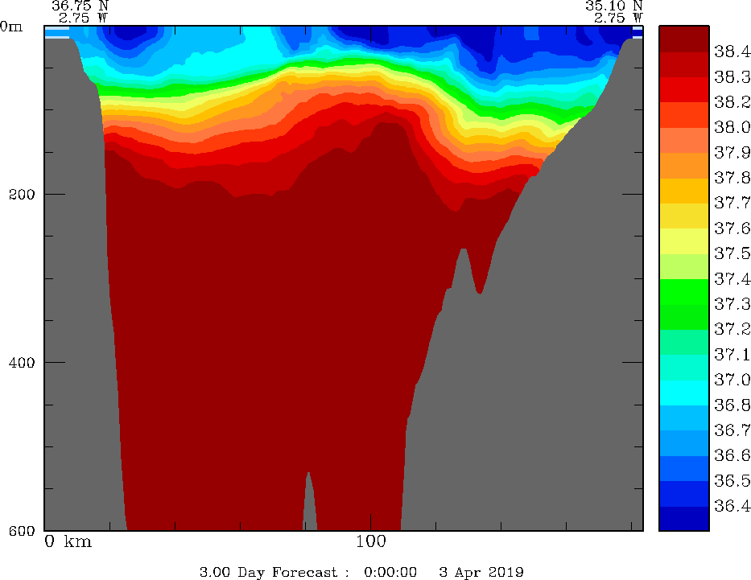Click the 3 Apr 2019 date text
This screenshot has height=580, width=751.
click(481, 572)
